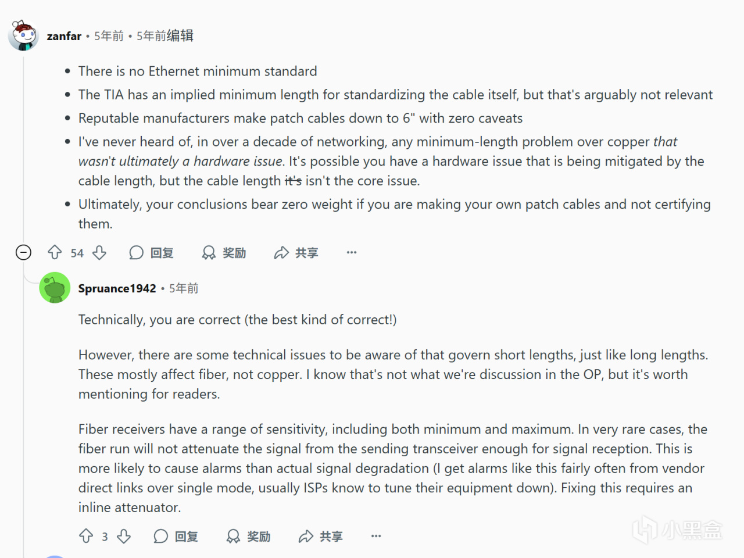Click Spruance1942's green avatar
The height and width of the screenshot is (558, 744).
pyautogui.click(x=55, y=288)
